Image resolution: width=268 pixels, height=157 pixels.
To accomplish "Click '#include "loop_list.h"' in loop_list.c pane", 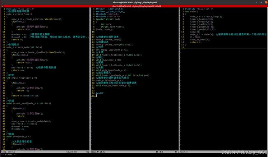I will (x=20, y=9).
